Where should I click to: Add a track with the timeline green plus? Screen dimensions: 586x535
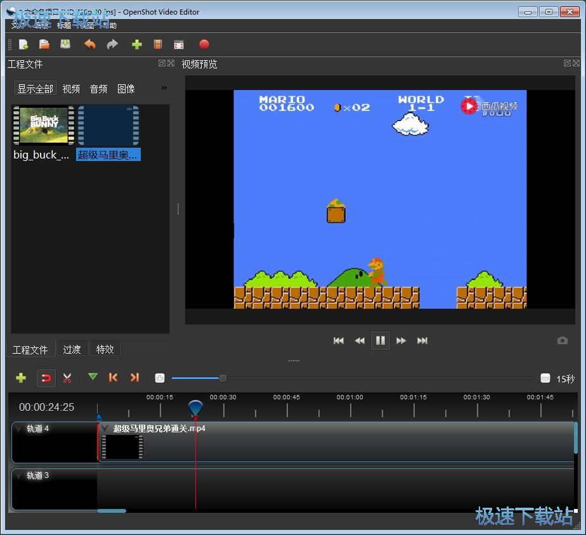21,378
